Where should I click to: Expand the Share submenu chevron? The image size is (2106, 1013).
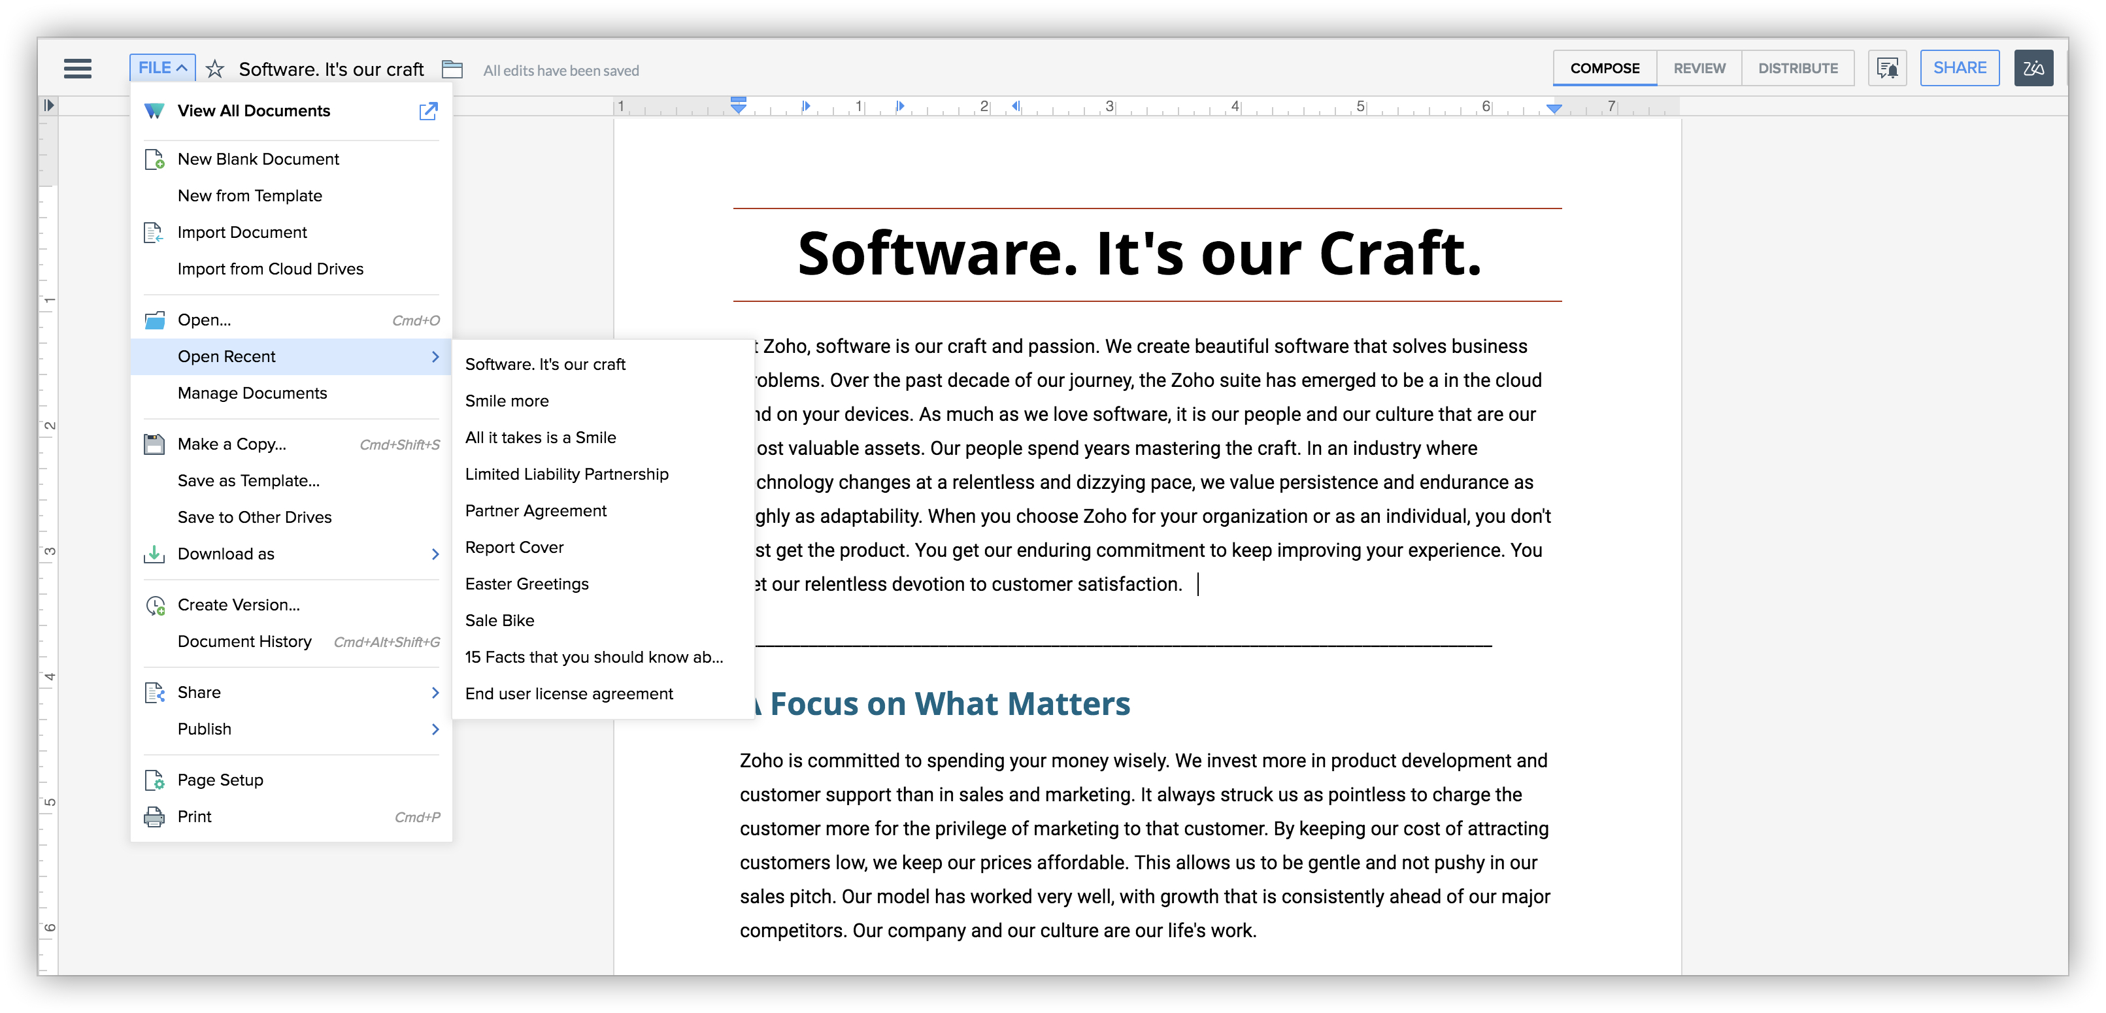(435, 693)
